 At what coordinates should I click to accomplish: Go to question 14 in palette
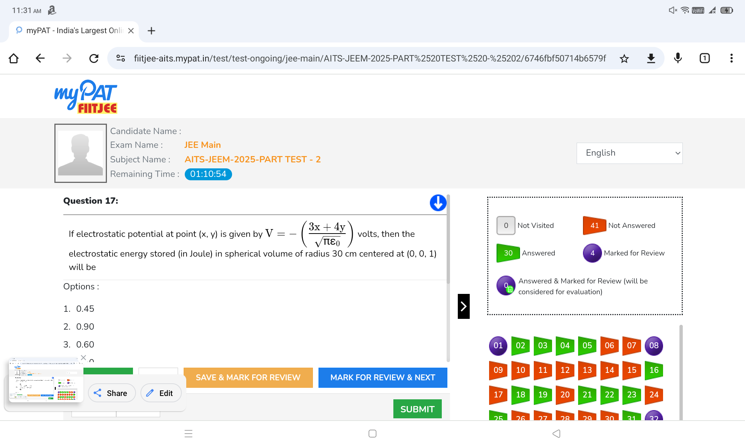[609, 370]
